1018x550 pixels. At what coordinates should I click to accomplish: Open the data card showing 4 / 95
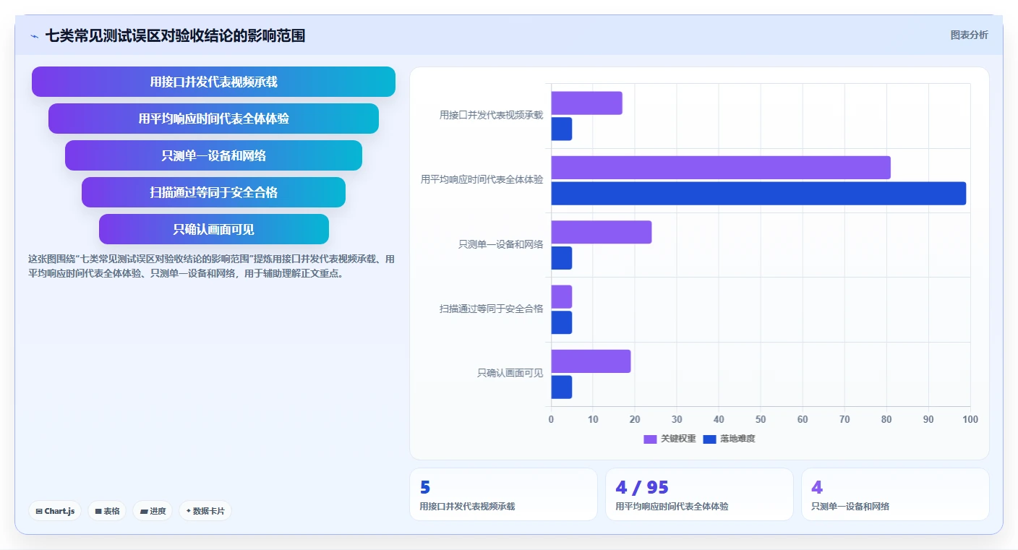(x=699, y=494)
